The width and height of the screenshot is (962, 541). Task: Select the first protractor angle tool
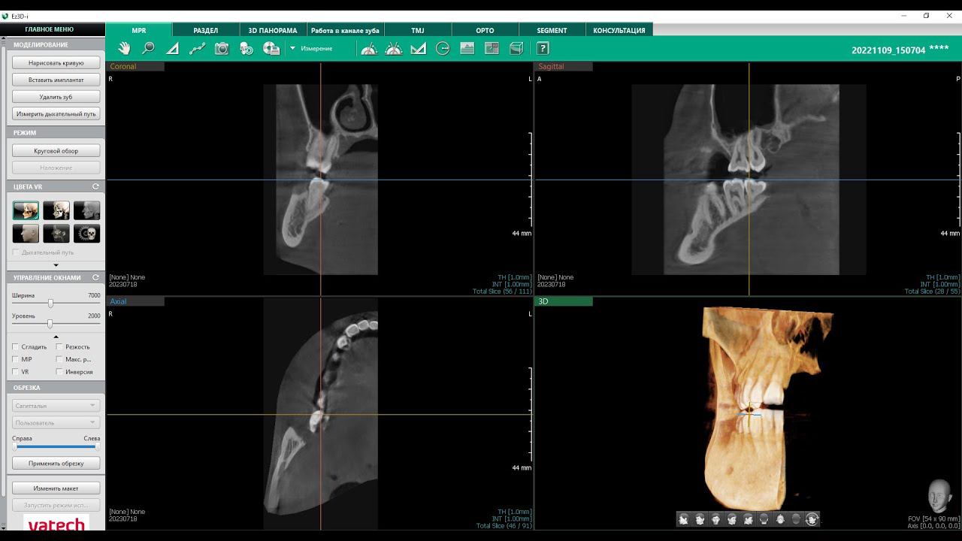click(x=369, y=48)
